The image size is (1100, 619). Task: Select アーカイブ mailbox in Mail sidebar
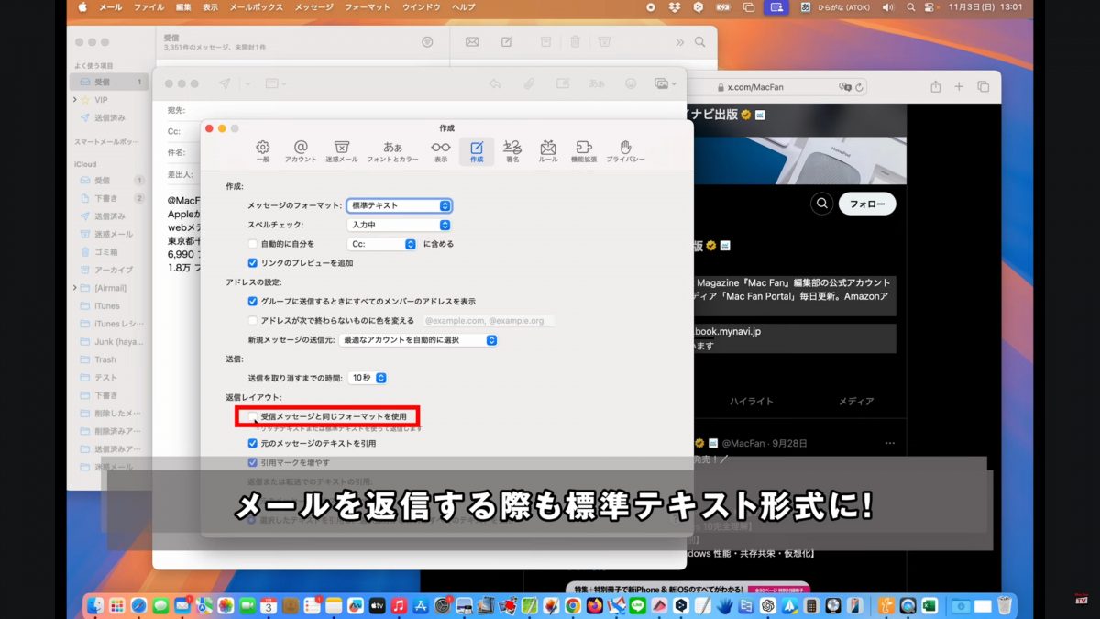click(x=110, y=270)
